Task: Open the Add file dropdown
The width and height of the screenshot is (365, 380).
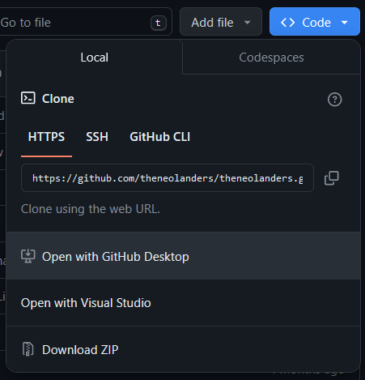Action: [x=221, y=22]
